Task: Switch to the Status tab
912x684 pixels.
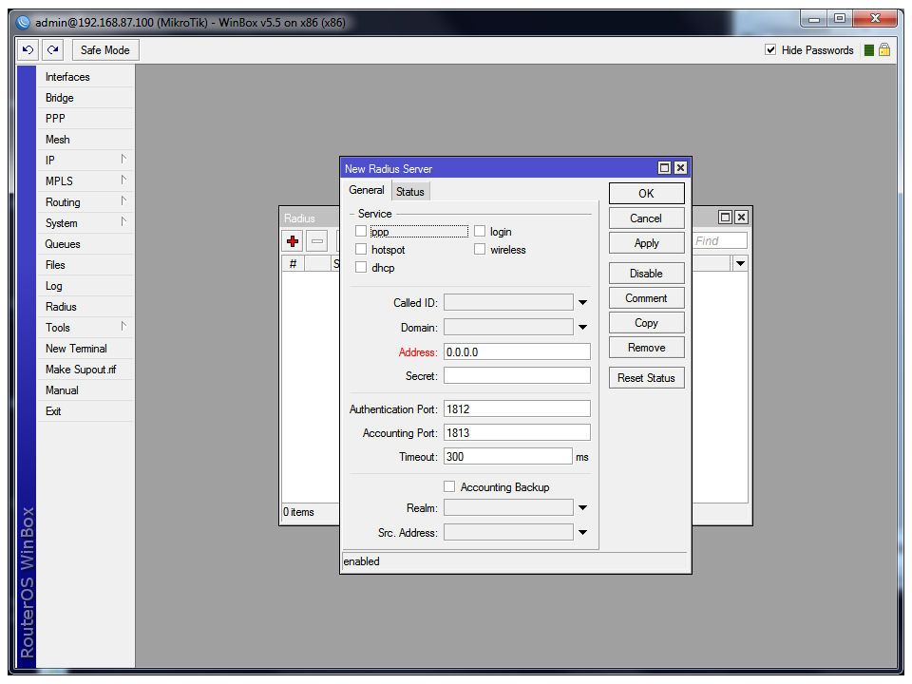Action: click(x=410, y=192)
